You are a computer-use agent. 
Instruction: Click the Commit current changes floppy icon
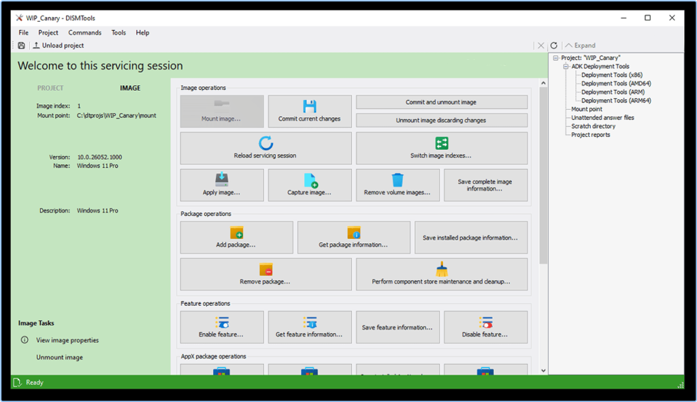point(310,106)
